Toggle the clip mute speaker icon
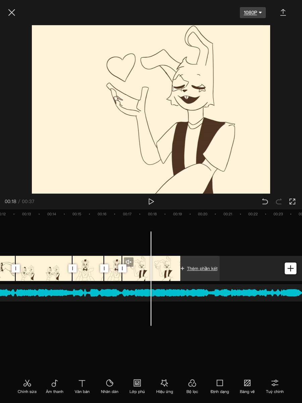This screenshot has width=302, height=403. point(129,262)
